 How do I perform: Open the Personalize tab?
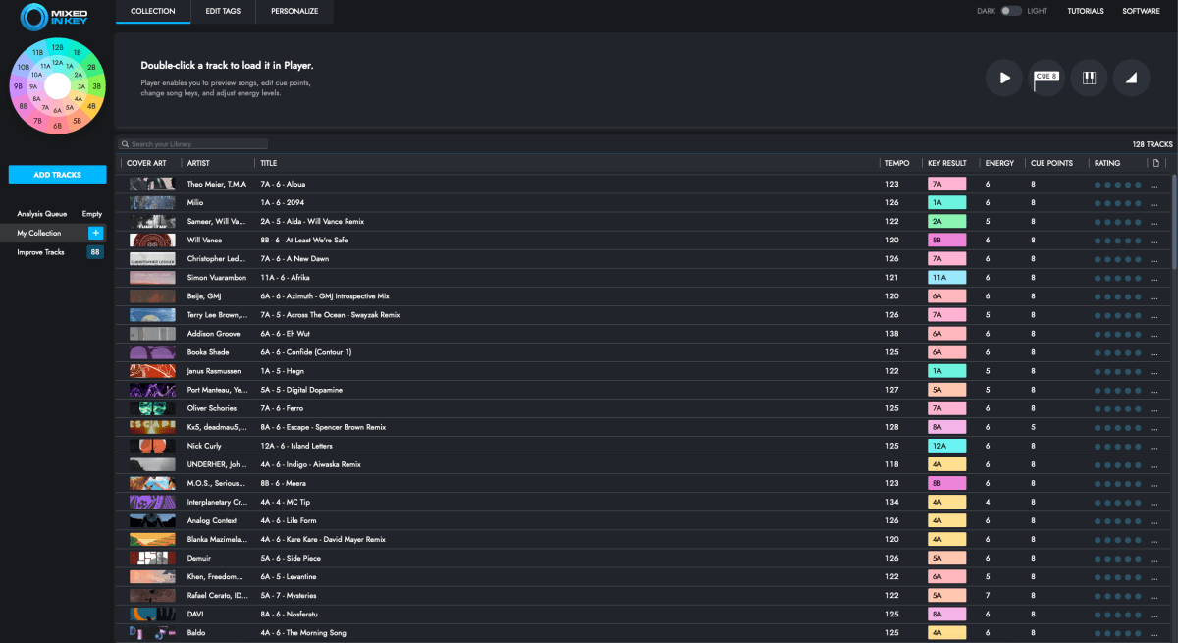[294, 11]
